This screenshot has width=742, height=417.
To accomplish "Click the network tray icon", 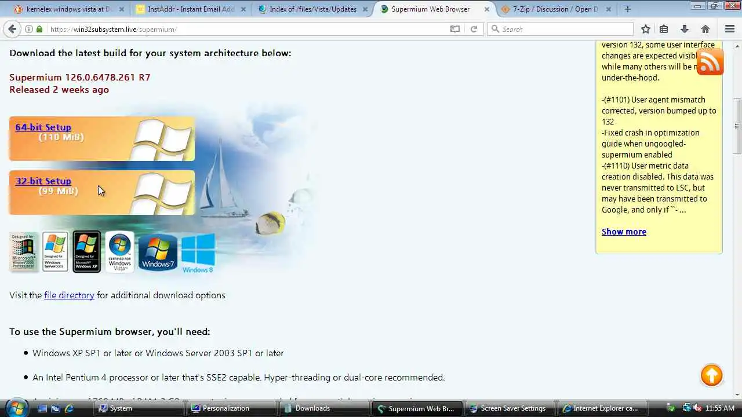I will (x=687, y=408).
